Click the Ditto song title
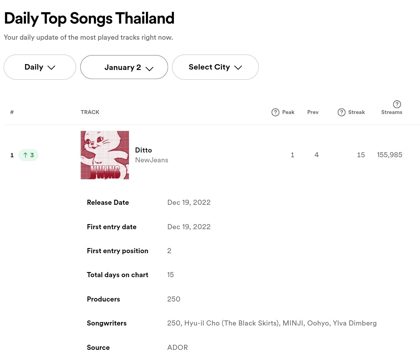Viewport: 420px width, 355px height. pyautogui.click(x=144, y=150)
